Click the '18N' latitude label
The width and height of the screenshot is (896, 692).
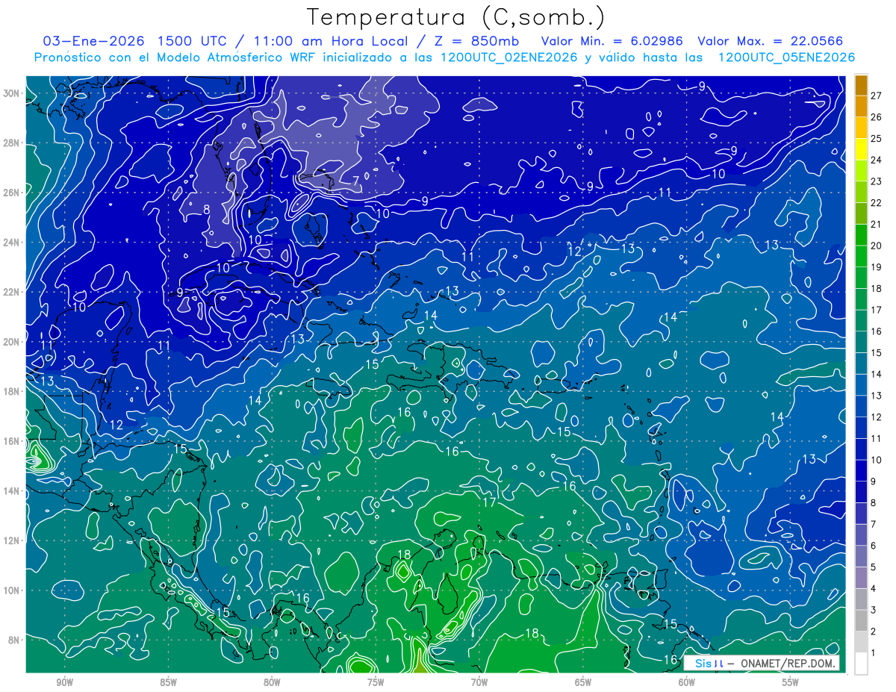(12, 392)
